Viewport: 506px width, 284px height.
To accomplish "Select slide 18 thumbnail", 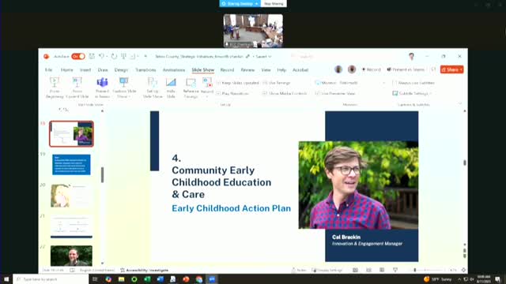I will click(x=71, y=133).
